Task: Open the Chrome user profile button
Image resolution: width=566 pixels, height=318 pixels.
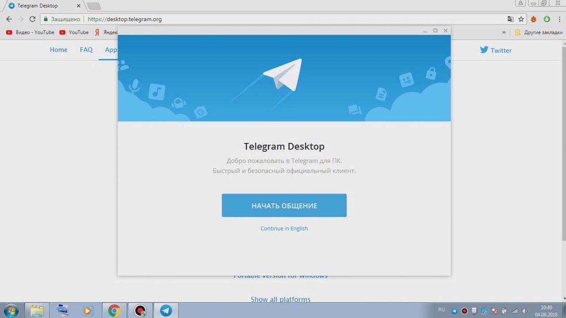Action: click(x=521, y=3)
